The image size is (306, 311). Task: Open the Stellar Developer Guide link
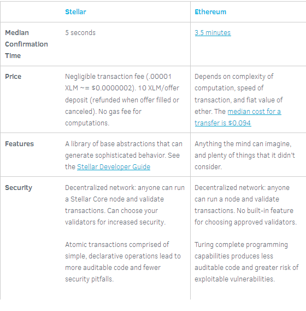pyautogui.click(x=114, y=167)
